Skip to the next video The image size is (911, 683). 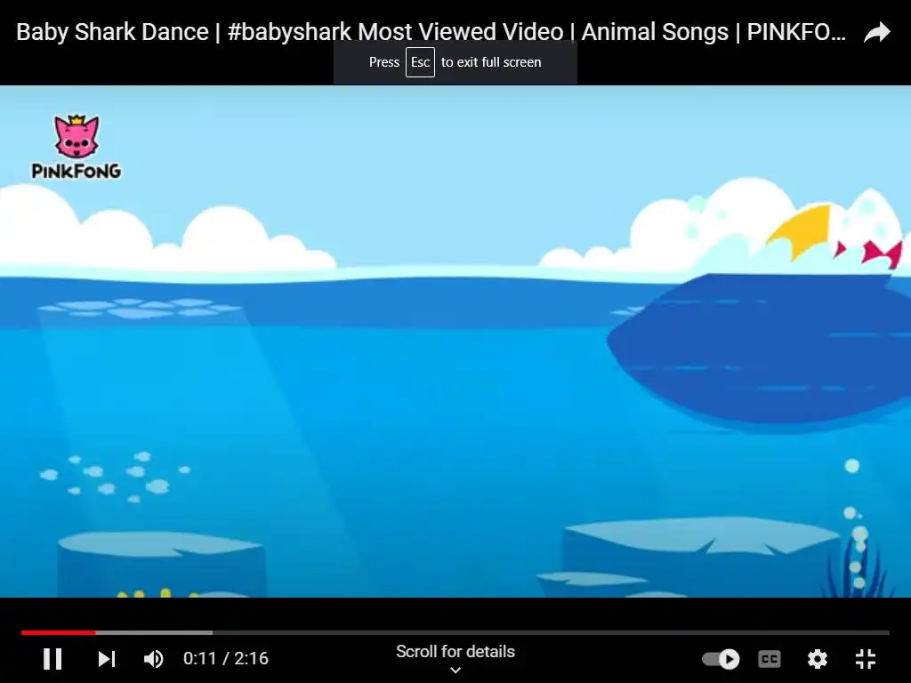coord(107,659)
